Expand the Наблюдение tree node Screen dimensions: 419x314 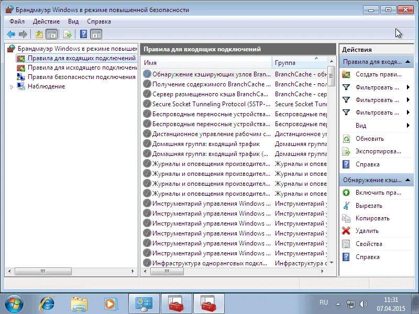(12, 87)
